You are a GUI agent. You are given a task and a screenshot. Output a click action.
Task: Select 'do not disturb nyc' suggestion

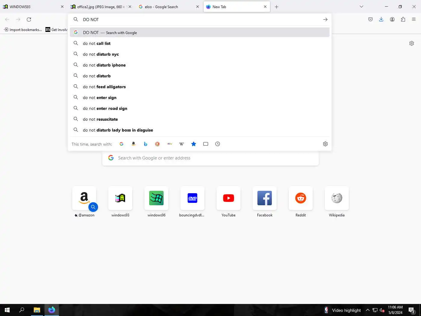200,54
